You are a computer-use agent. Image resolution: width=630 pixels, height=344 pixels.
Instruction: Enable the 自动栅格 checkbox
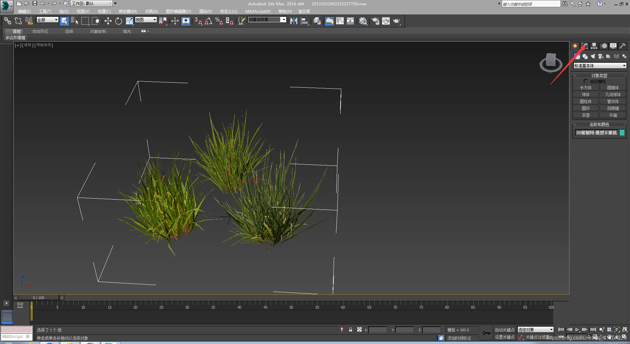point(586,81)
